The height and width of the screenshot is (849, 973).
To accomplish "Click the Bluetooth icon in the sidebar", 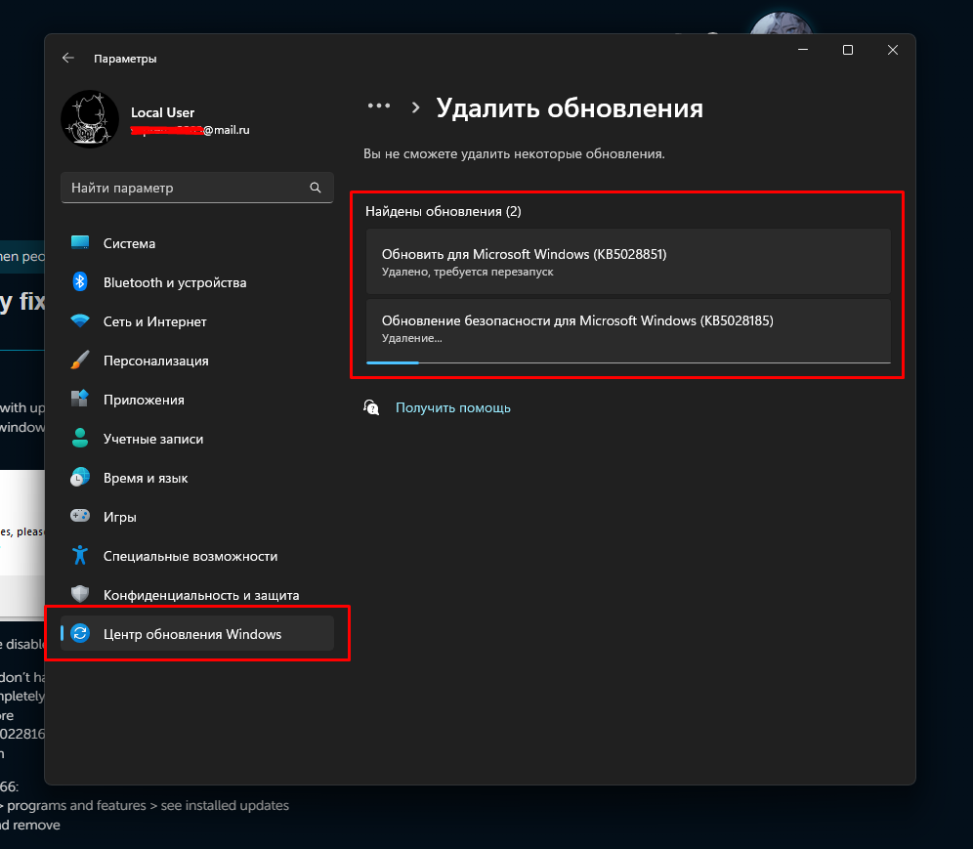I will tap(80, 282).
